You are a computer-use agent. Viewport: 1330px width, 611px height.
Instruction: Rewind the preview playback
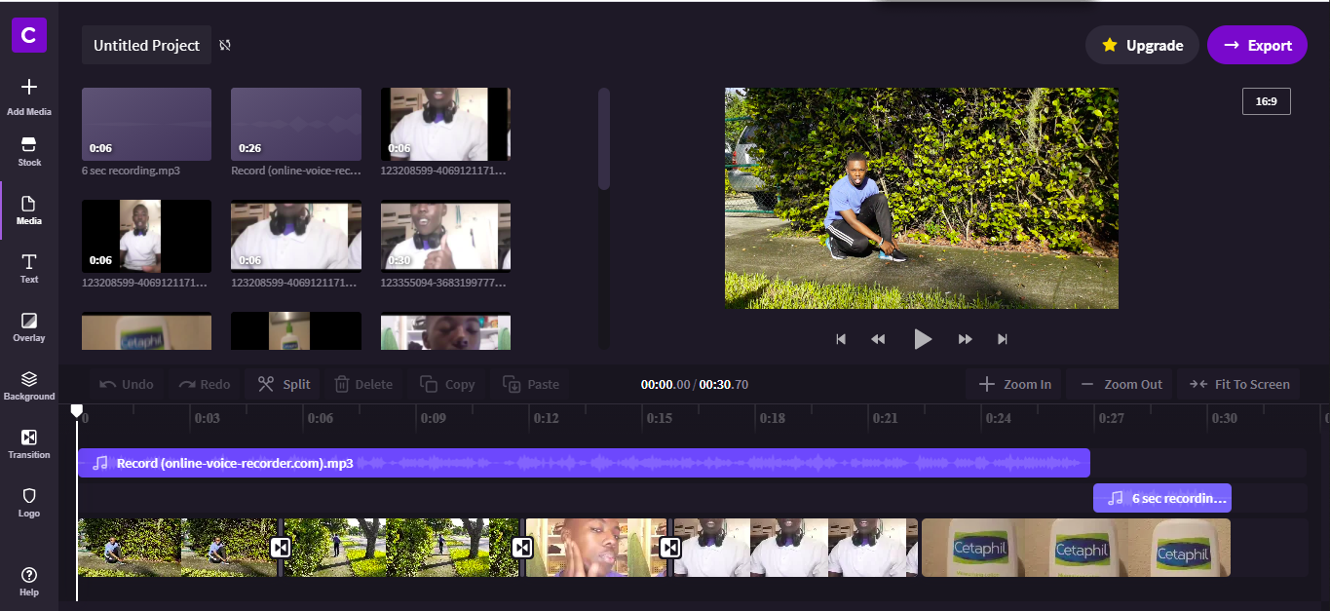click(878, 339)
